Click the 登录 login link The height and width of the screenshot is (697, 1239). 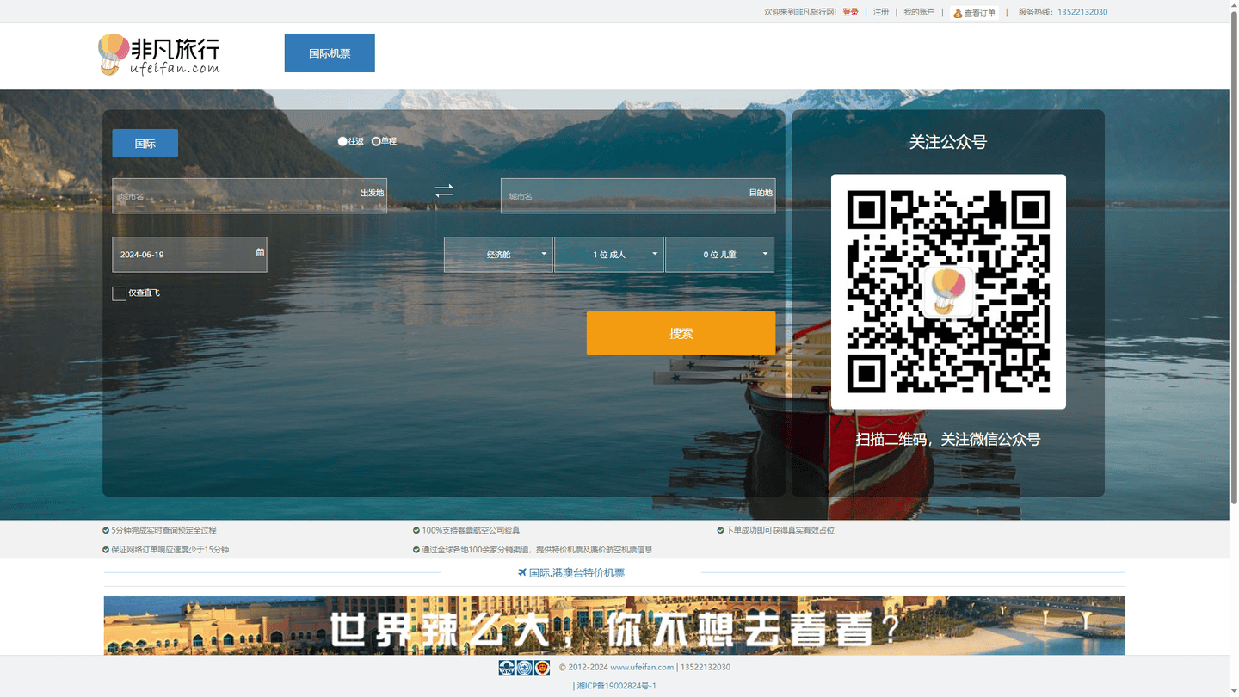coord(850,12)
